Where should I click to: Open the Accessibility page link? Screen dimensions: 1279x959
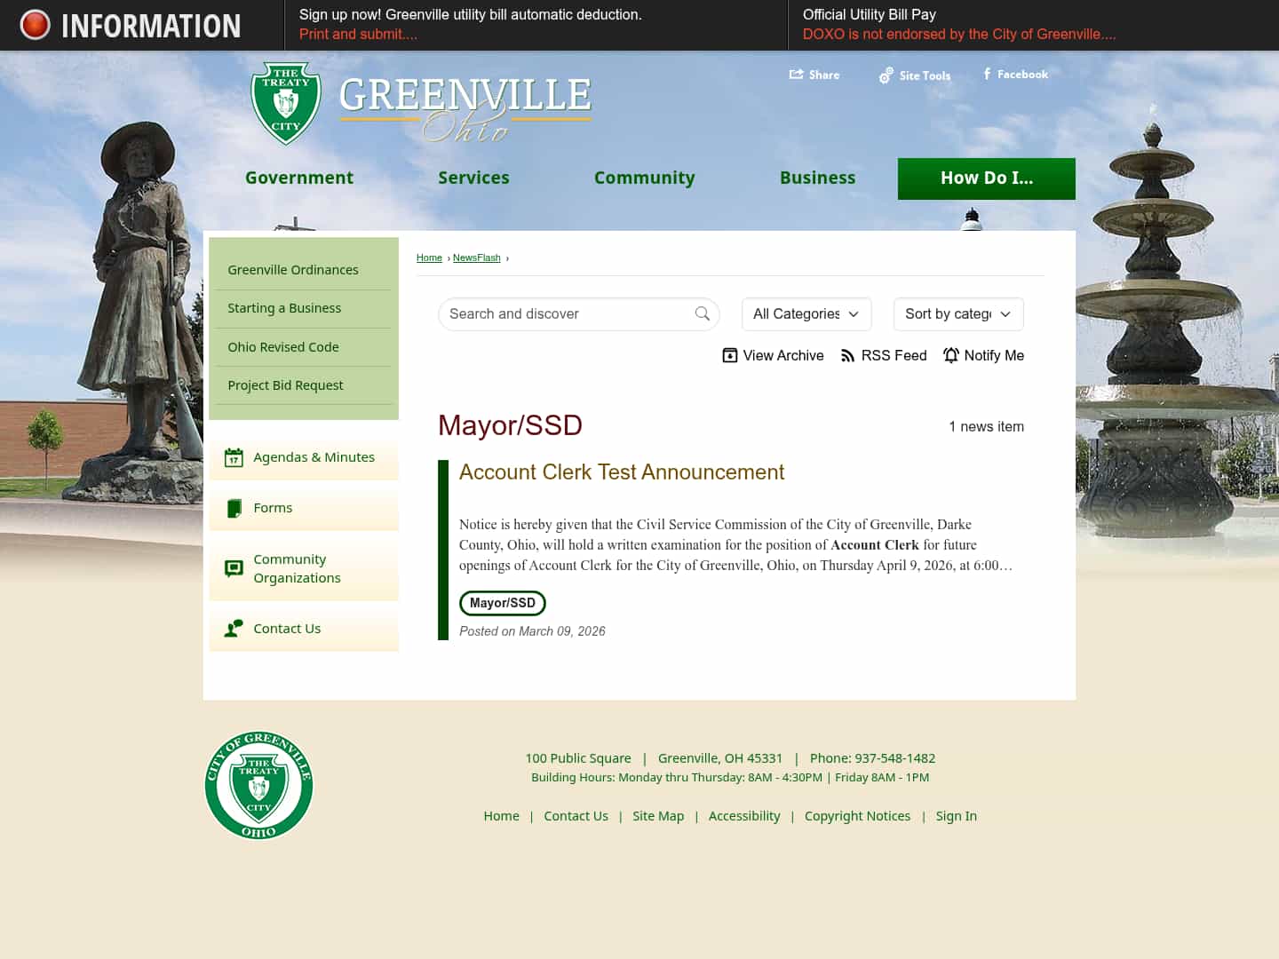pyautogui.click(x=744, y=816)
